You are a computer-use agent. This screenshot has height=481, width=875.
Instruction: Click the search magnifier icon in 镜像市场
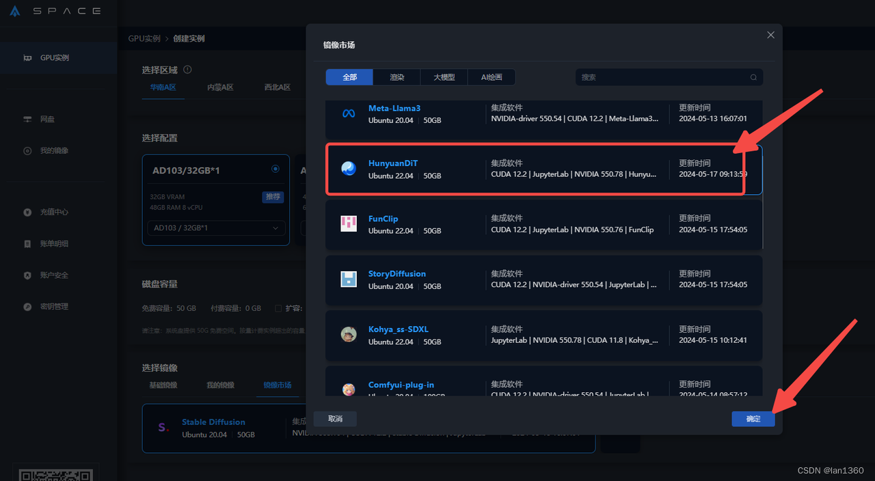(753, 77)
